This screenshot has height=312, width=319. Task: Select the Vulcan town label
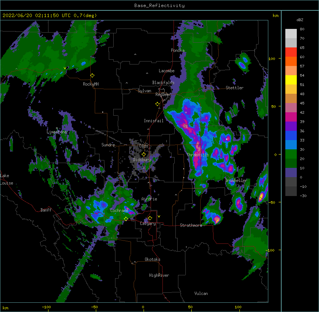click(x=201, y=293)
